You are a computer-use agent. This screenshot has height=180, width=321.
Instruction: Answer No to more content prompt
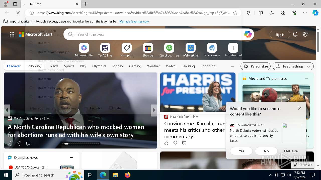coord(266,151)
